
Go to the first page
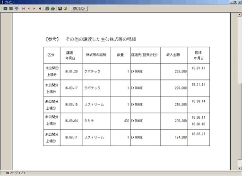pos(24,9)
